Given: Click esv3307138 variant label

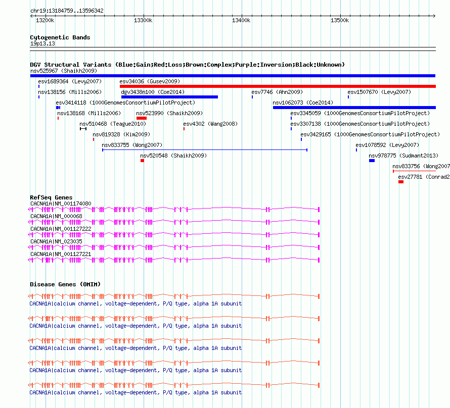Looking at the screenshot, I should click(360, 124).
